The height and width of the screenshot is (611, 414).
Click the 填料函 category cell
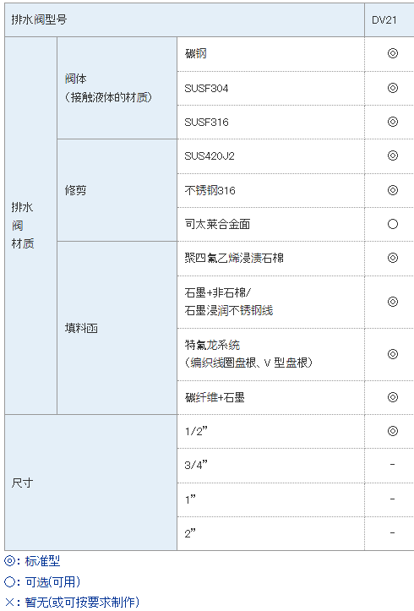(117, 328)
